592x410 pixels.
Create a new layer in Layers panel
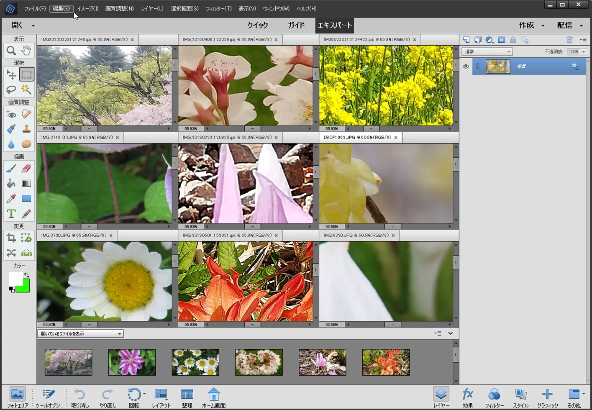(x=466, y=40)
